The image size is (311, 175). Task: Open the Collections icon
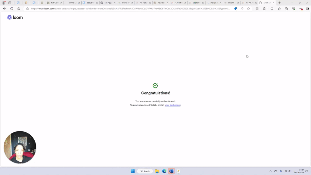(286, 9)
